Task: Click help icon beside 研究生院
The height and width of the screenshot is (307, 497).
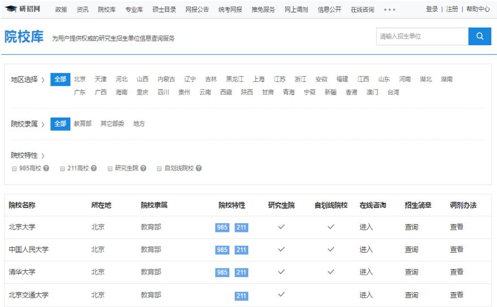Action: coord(143,168)
